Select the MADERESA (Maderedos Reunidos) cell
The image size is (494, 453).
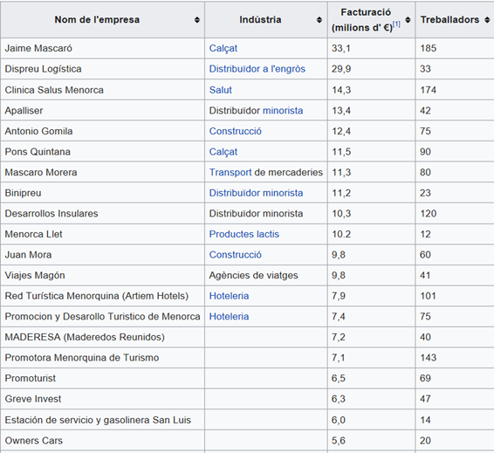point(102,337)
